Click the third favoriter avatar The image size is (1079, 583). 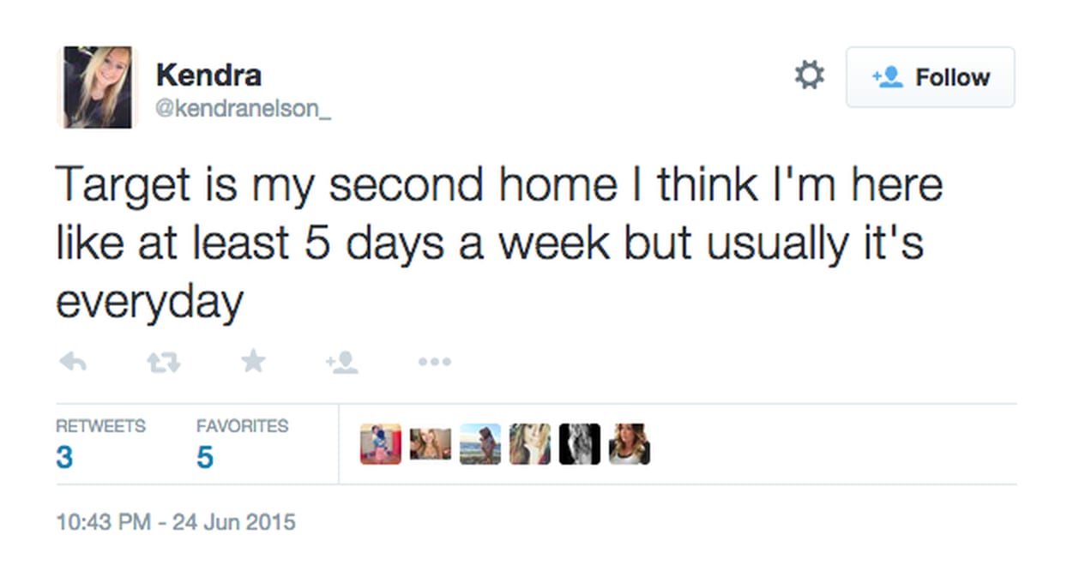[x=479, y=444]
